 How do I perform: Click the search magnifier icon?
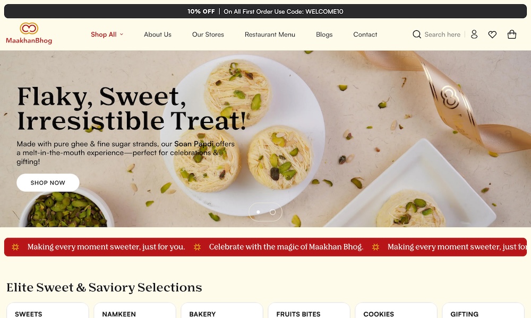tap(416, 34)
